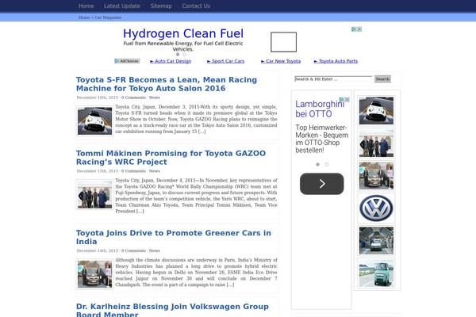Click the Car Magazine breadcrumb
The width and height of the screenshot is (476, 317).
[108, 17]
